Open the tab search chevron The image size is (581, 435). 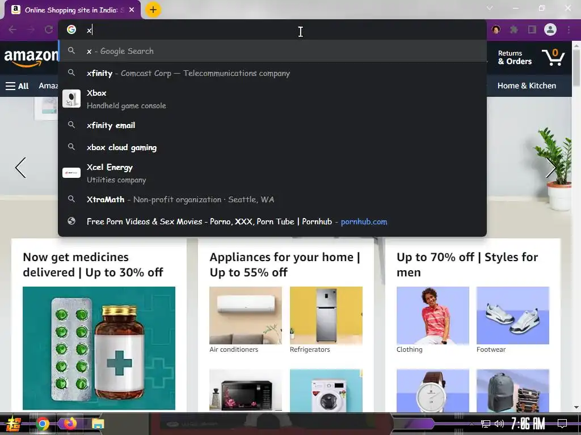[x=490, y=8]
